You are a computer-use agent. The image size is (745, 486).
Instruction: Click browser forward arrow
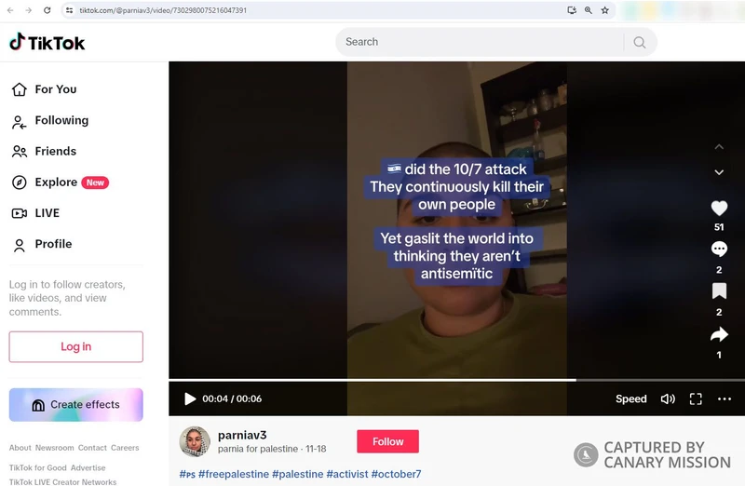29,10
